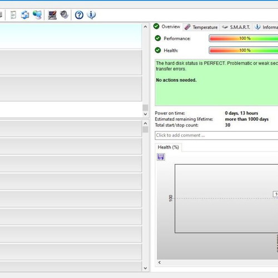
Task: Click the Performance 100 % gradient bar
Action: point(244,38)
